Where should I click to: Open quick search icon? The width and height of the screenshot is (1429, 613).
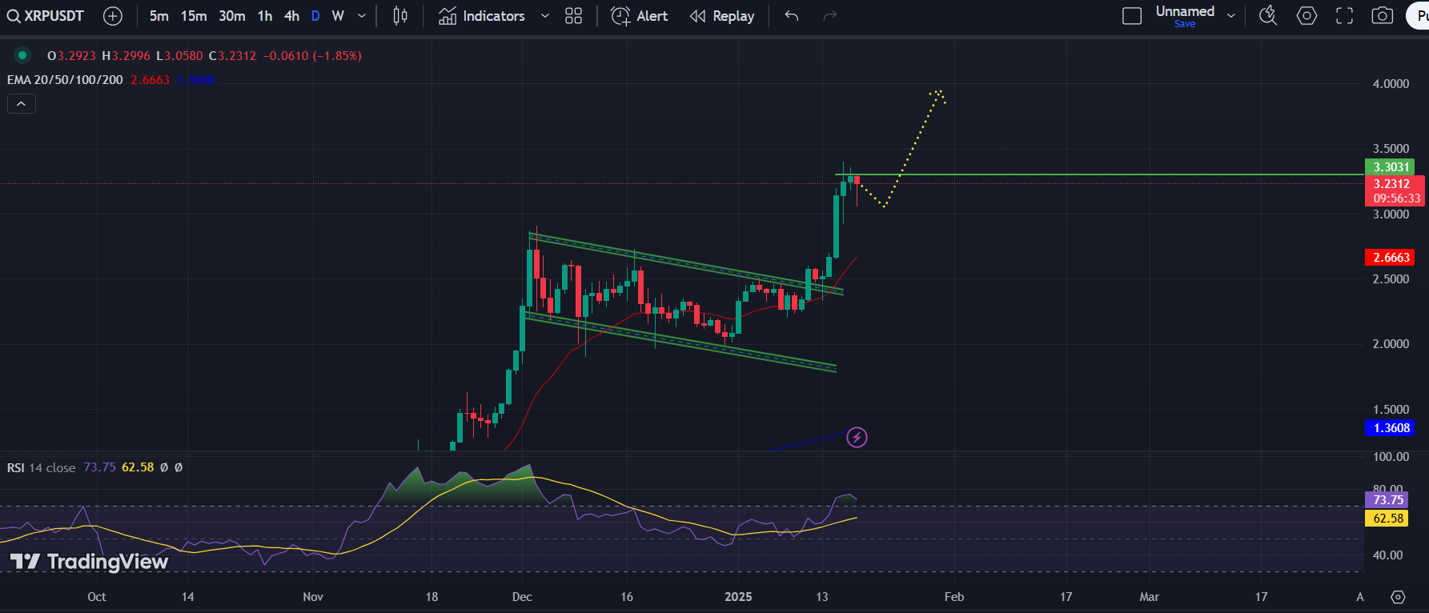[1268, 16]
